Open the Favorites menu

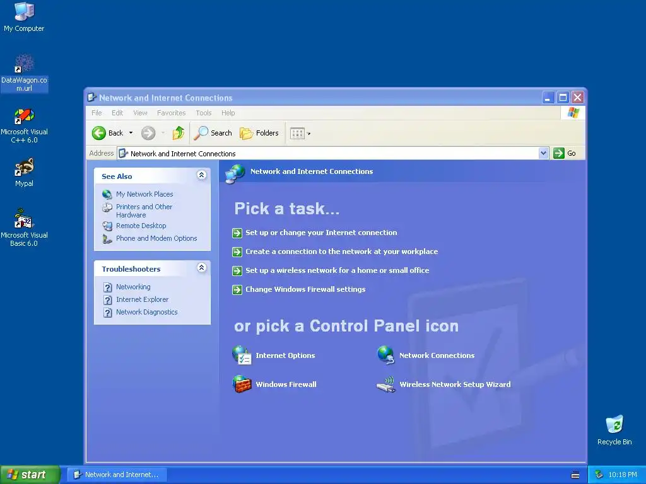pyautogui.click(x=172, y=113)
